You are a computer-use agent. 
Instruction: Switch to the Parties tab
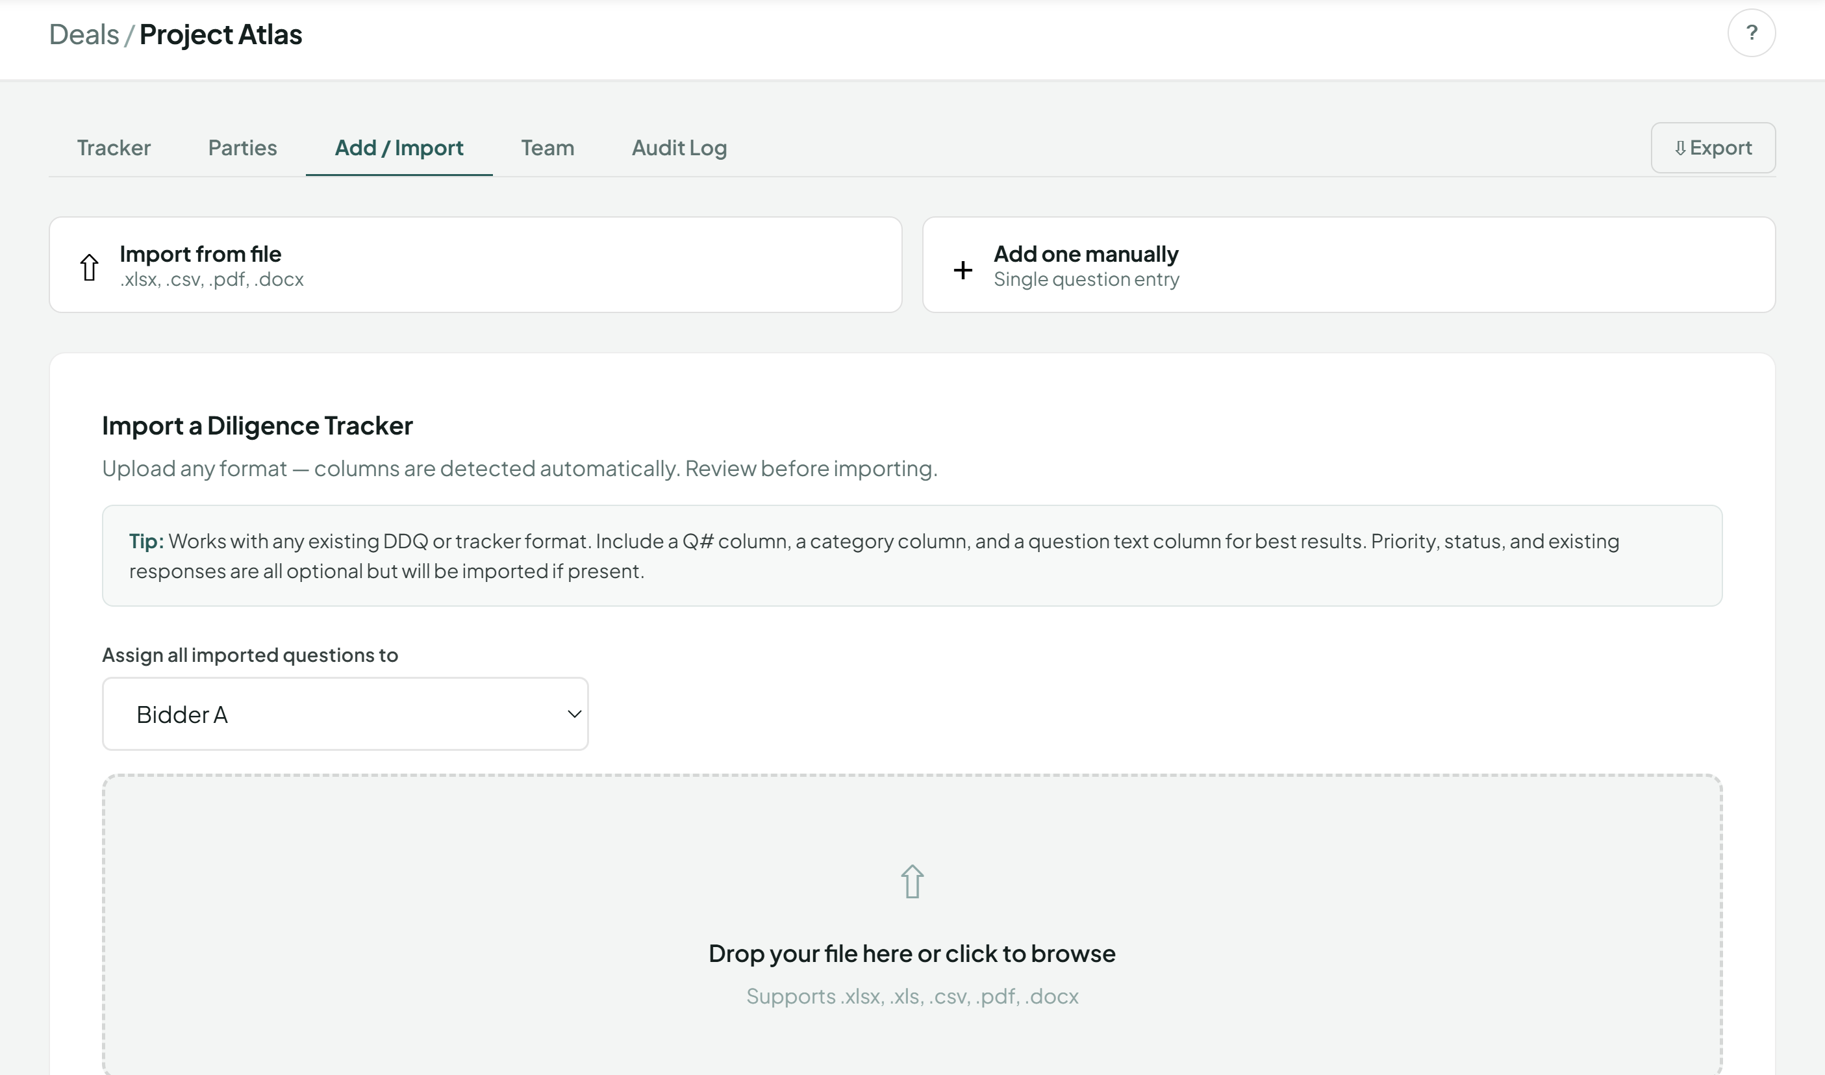pyautogui.click(x=242, y=148)
